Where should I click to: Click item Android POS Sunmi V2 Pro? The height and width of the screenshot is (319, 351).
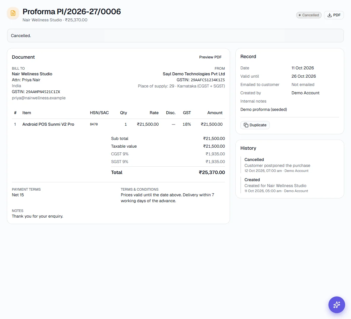click(48, 124)
